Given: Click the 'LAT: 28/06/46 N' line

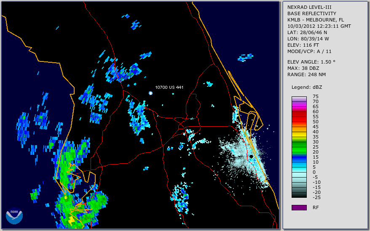Looking at the screenshot, I should pos(307,32).
